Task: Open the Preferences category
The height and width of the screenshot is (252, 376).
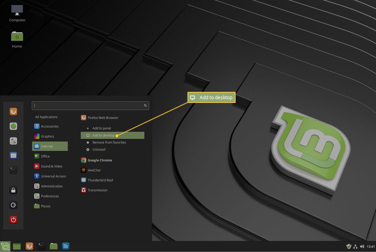Action: (x=50, y=196)
